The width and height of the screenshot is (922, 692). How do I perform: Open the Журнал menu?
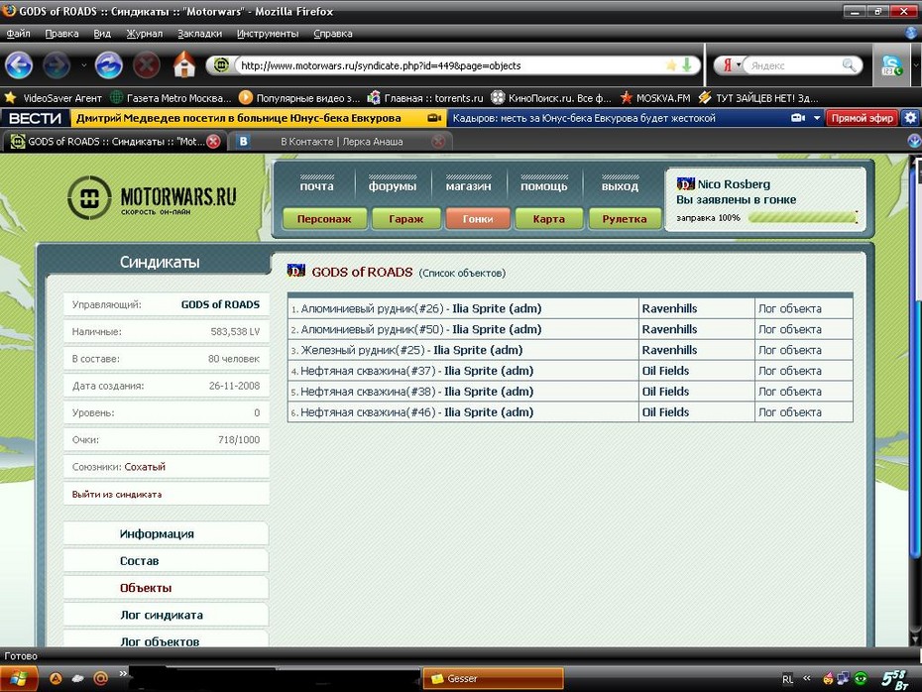144,34
